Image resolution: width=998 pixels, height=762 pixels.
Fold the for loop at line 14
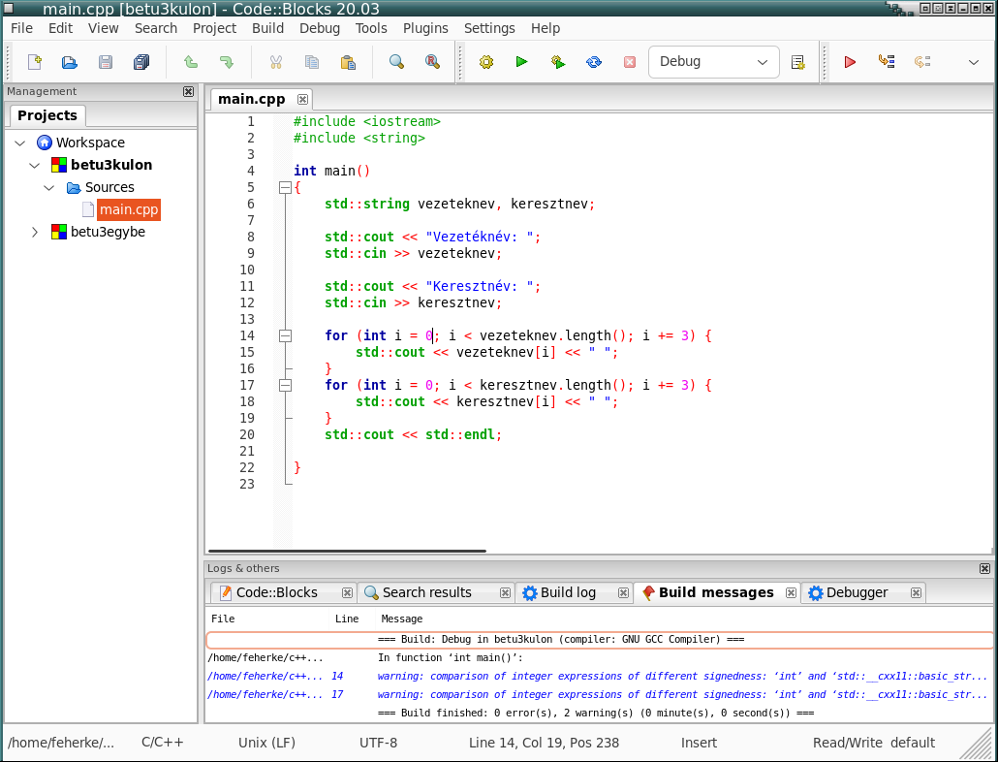coord(285,336)
